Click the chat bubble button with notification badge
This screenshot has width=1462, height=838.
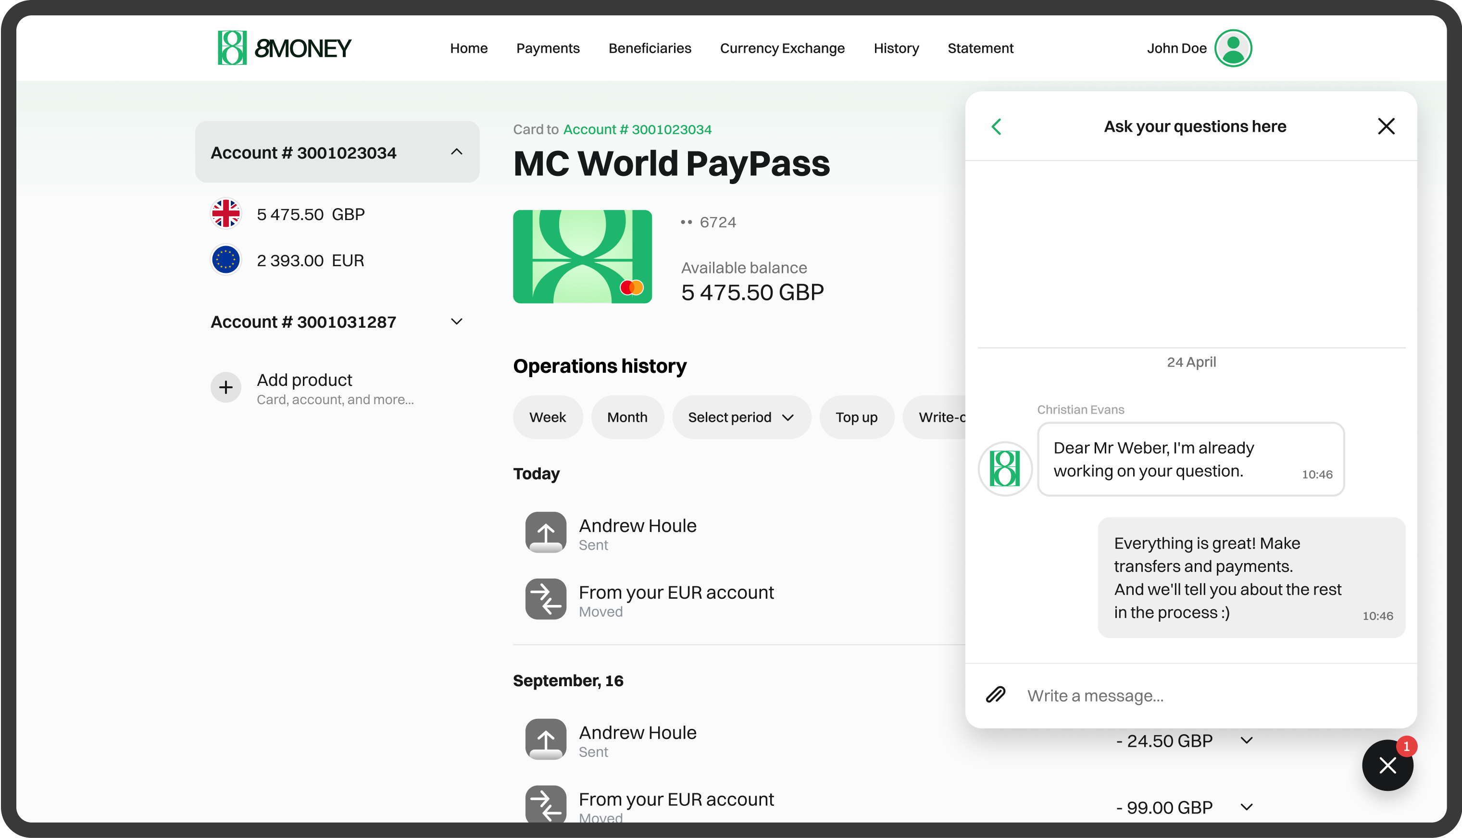coord(1387,765)
